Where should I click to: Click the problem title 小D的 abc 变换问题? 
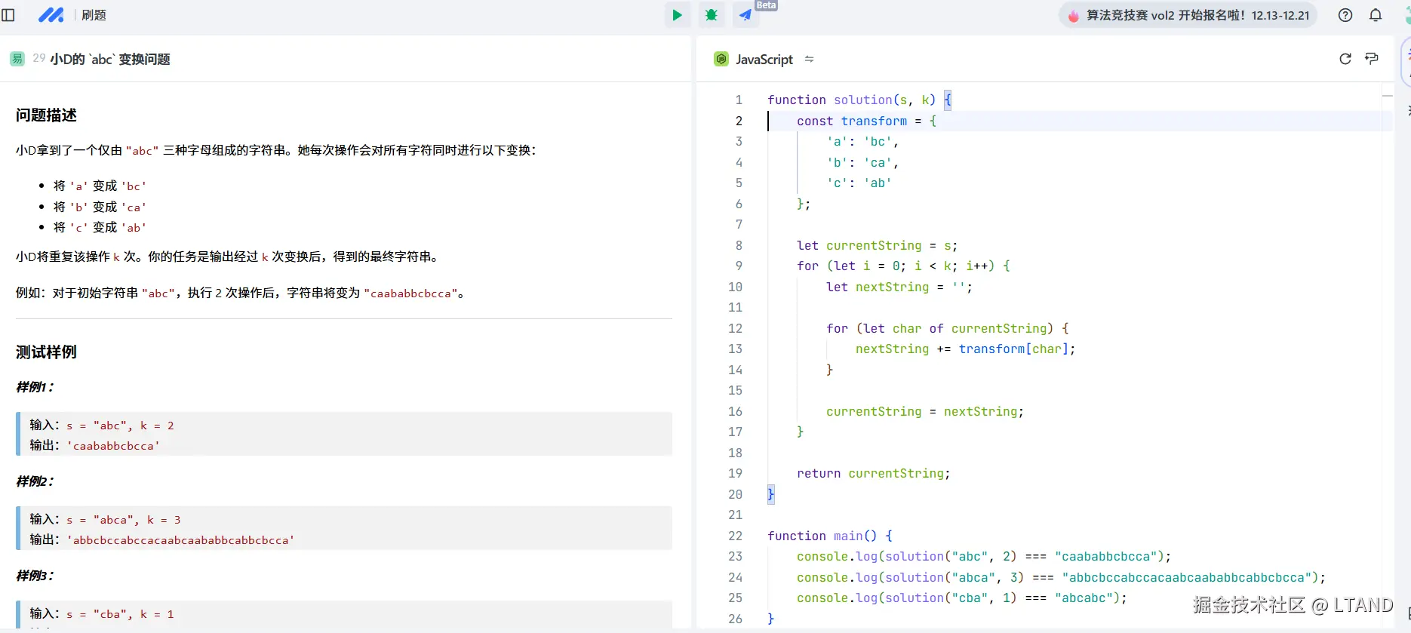coord(110,60)
